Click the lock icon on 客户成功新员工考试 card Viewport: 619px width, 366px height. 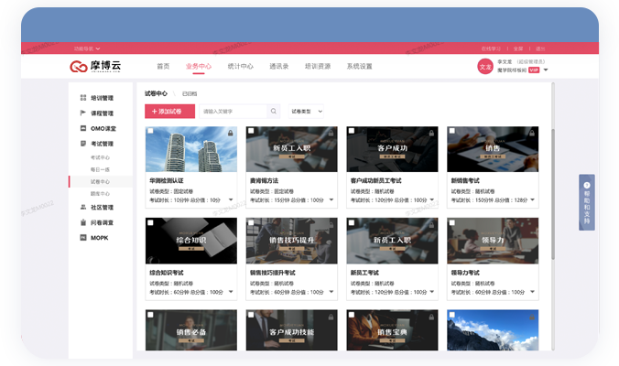point(431,133)
